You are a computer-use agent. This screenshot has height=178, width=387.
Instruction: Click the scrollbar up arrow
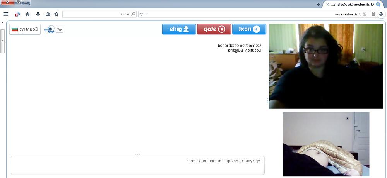[x=2, y=23]
